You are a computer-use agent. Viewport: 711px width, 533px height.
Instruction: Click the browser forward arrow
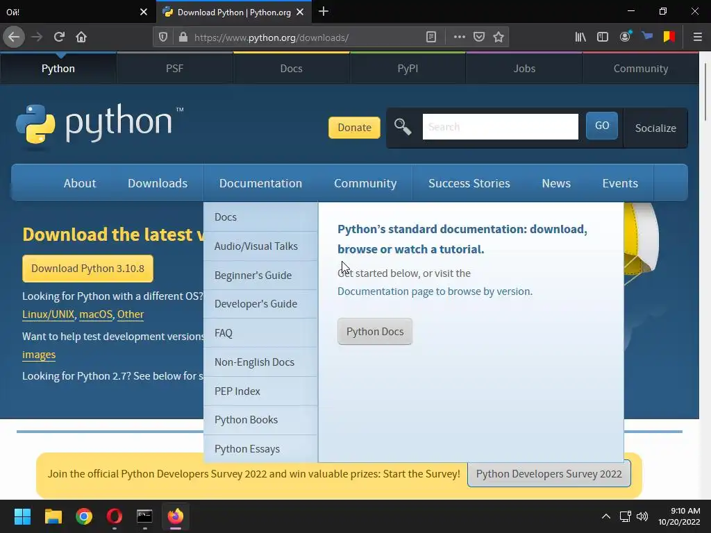point(37,37)
